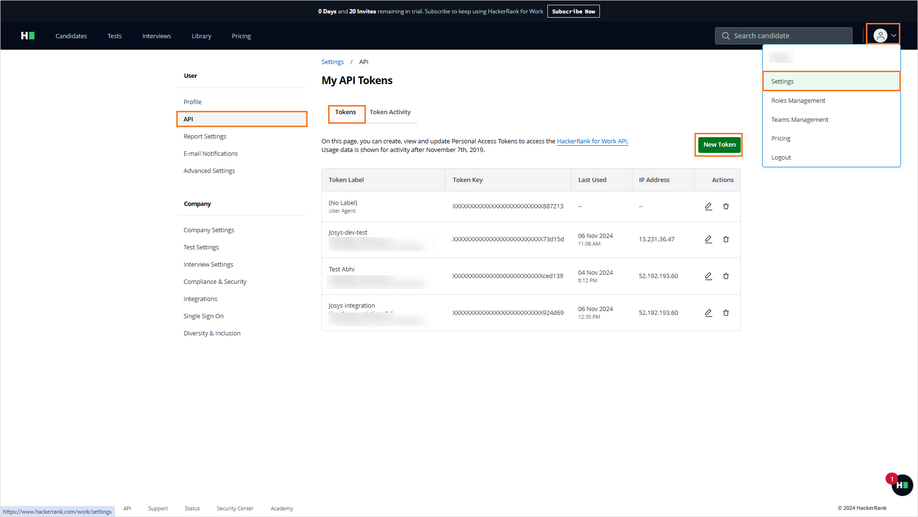Open the HackerRank chat widget

click(x=902, y=485)
